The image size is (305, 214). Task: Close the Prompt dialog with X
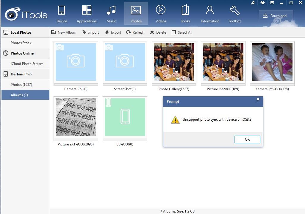point(258,99)
